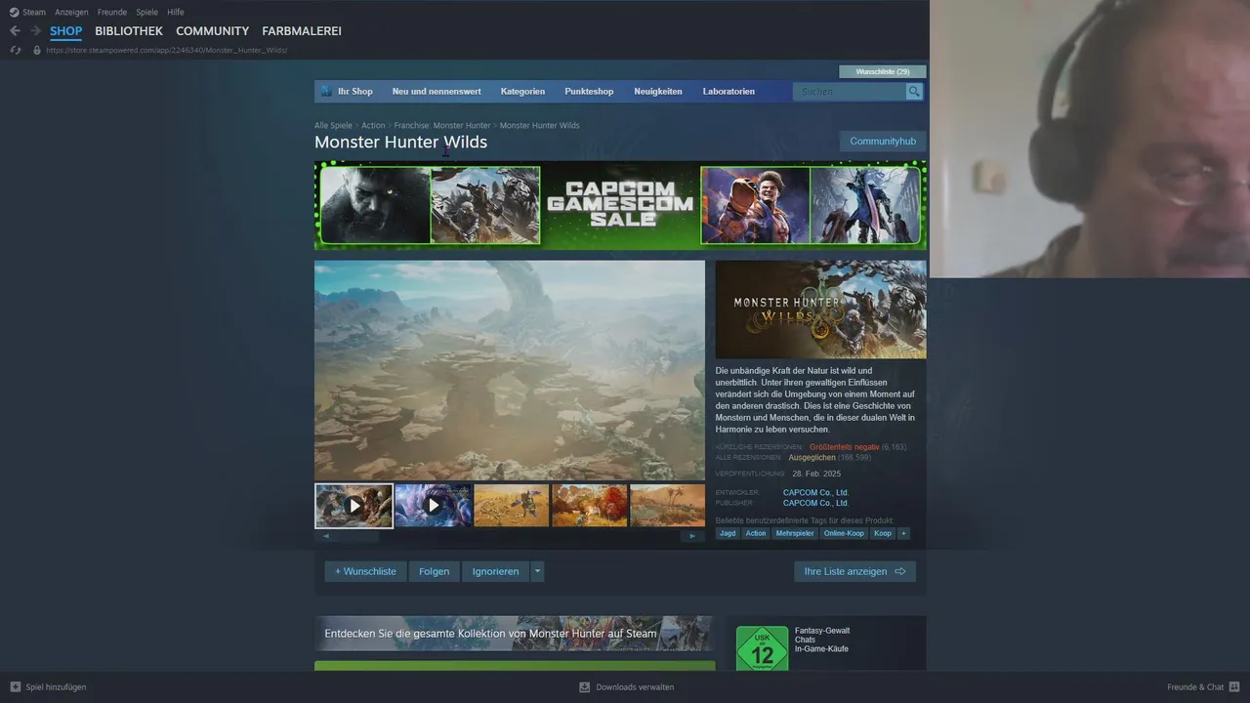Play the first trailer thumbnail
1250x703 pixels.
pyautogui.click(x=354, y=506)
